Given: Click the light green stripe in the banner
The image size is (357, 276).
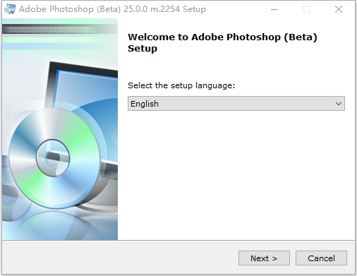Looking at the screenshot, I should pyautogui.click(x=49, y=40).
